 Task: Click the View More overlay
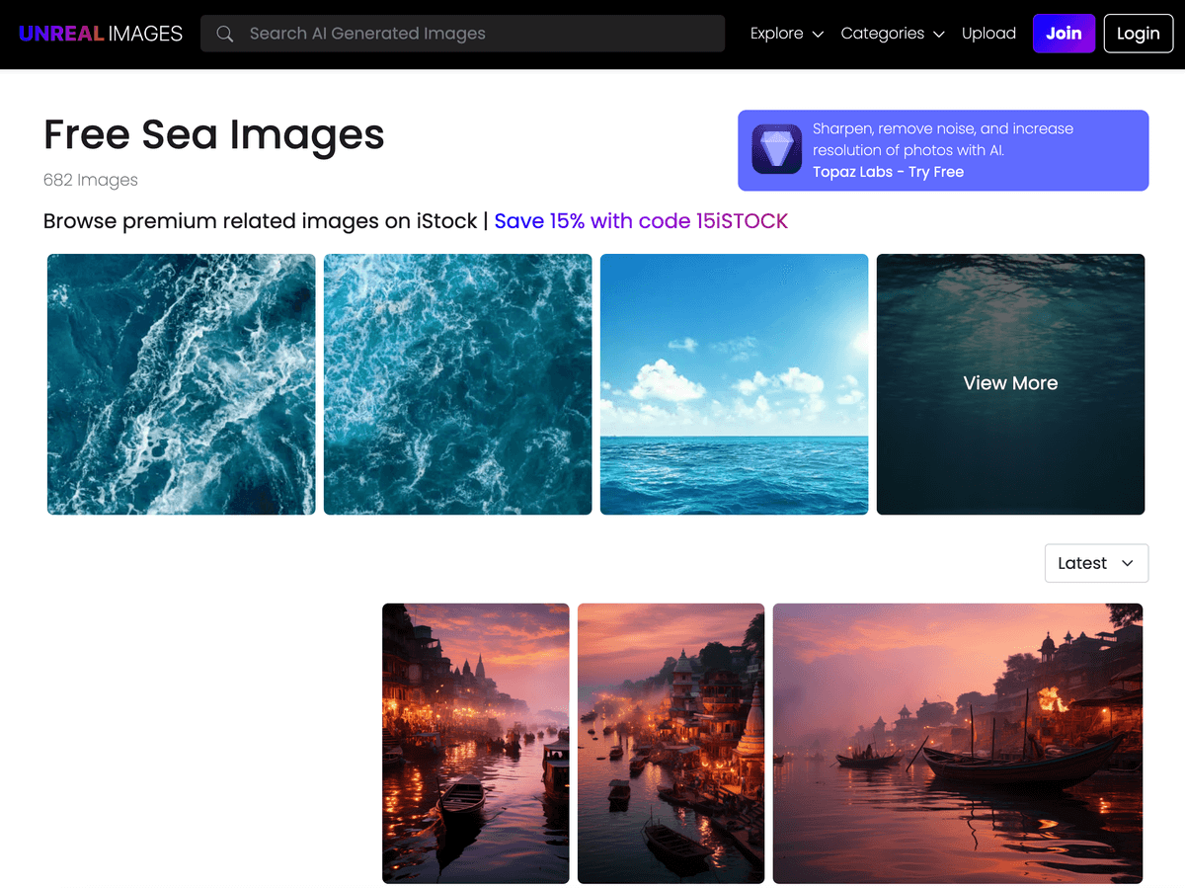coord(1010,383)
